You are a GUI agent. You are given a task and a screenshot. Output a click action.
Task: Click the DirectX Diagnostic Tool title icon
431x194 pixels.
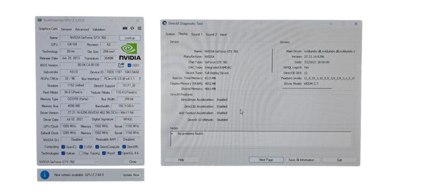(164, 23)
